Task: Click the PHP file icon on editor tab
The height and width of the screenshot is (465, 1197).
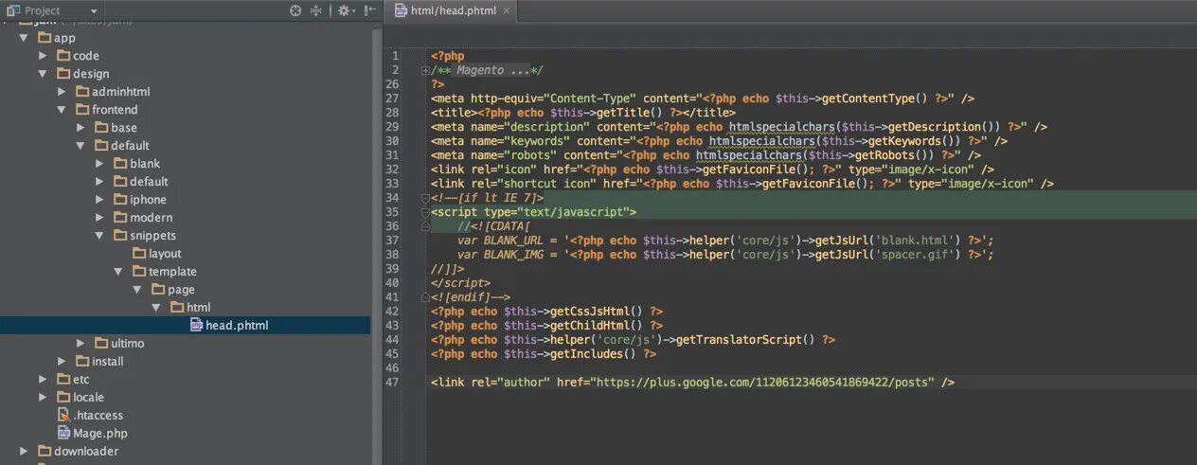Action: (402, 10)
